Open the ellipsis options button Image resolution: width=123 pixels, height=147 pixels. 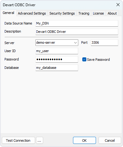tap(39, 140)
